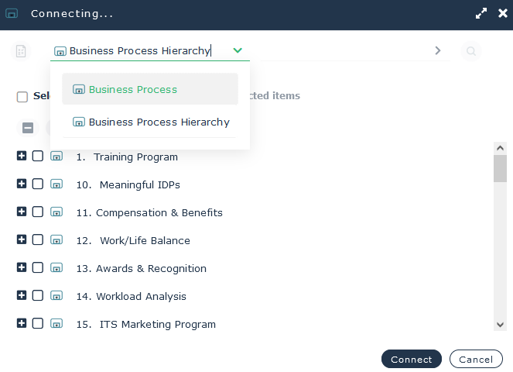Click the document icon left of dropdown
The width and height of the screenshot is (513, 372).
[21, 51]
